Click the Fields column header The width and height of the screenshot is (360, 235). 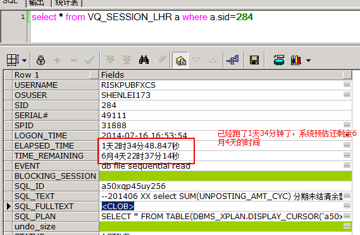(x=225, y=75)
